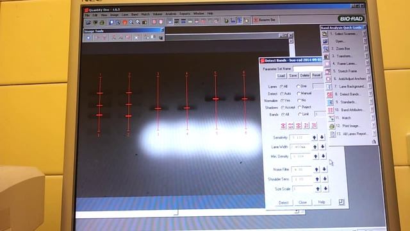Click the Zoom In magnifier toolbar icon
410x231 pixels.
pyautogui.click(x=131, y=22)
